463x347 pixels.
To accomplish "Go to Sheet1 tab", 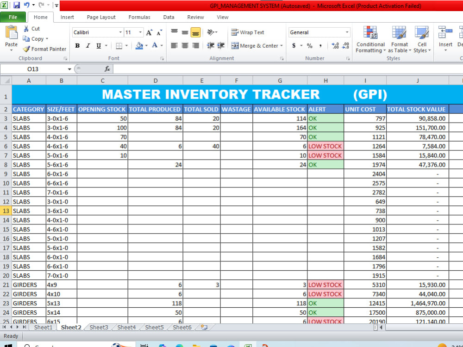I will 43,327.
